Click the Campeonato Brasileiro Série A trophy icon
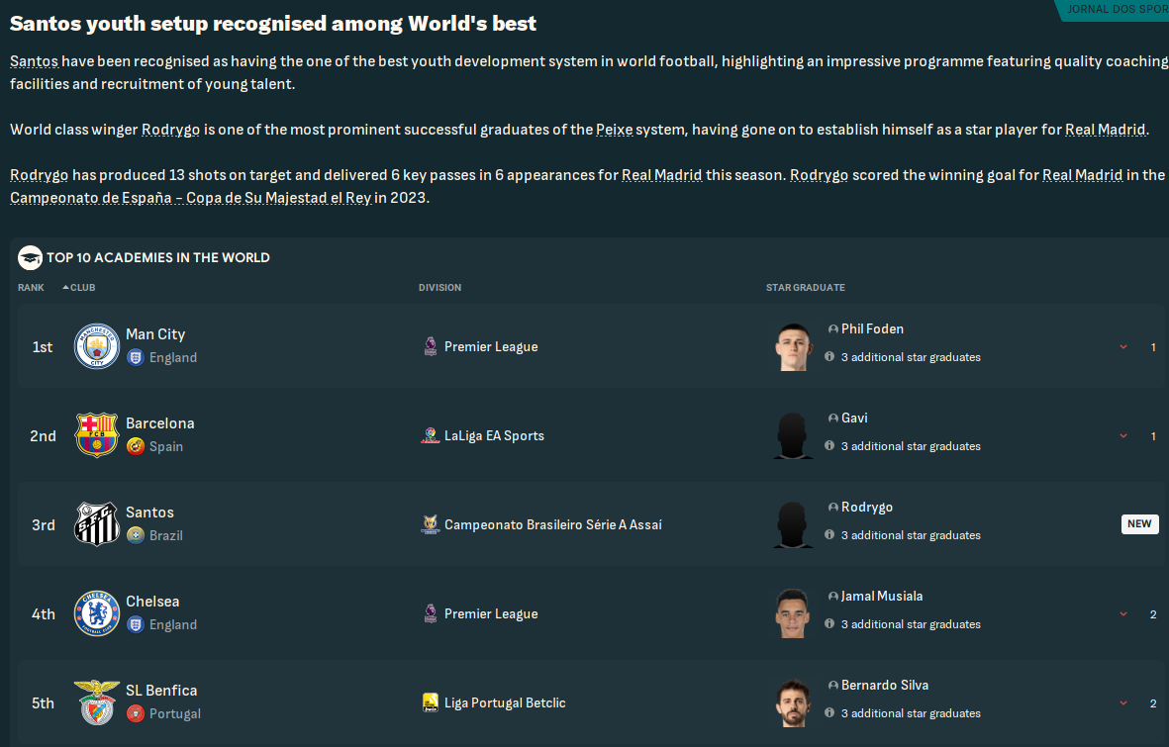 pyautogui.click(x=431, y=524)
